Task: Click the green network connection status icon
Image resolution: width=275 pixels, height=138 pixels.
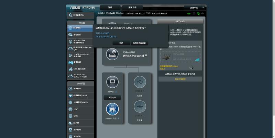Action: point(198,13)
